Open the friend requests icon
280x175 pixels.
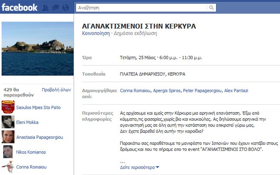46,8
